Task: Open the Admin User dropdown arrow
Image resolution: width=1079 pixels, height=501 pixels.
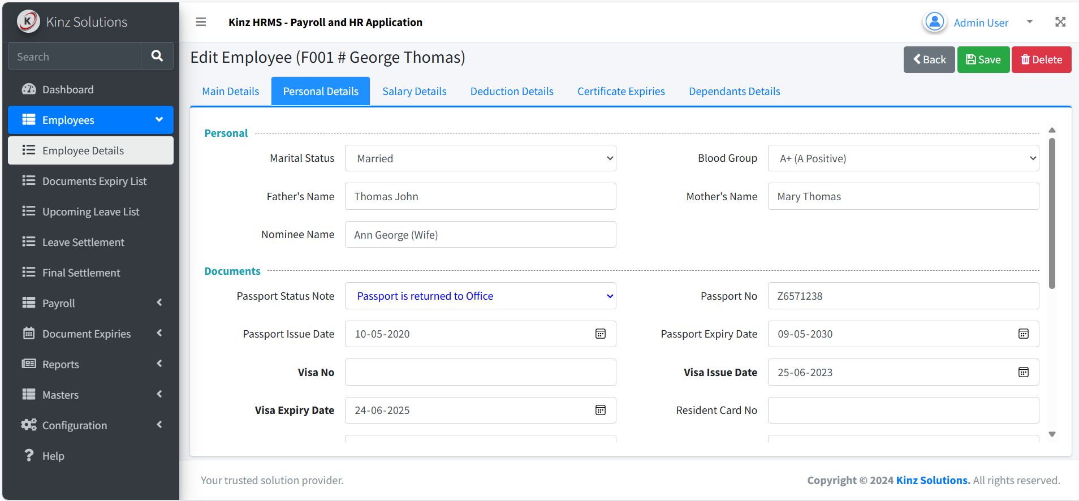Action: 1030,22
